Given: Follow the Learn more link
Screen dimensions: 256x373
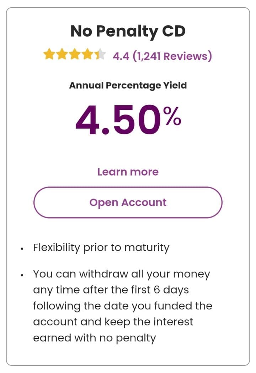Looking at the screenshot, I should click(128, 172).
